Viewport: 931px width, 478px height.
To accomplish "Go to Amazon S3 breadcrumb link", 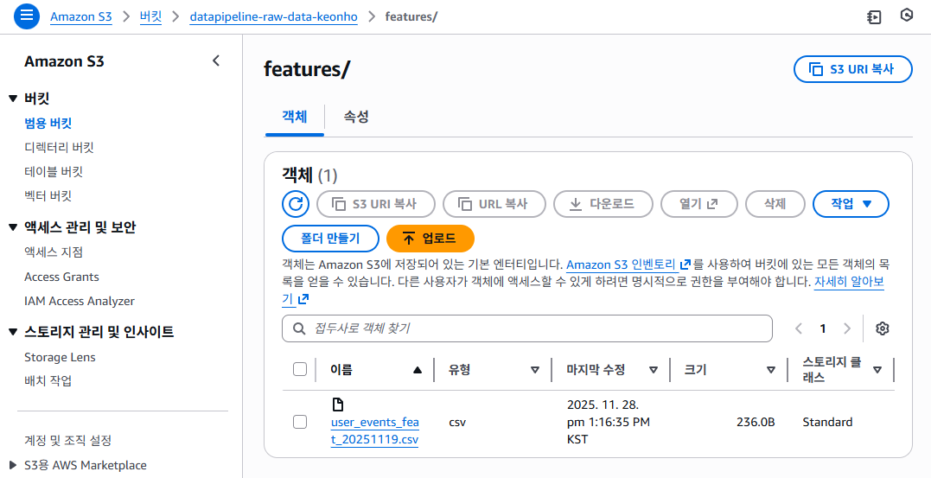I will (x=80, y=16).
